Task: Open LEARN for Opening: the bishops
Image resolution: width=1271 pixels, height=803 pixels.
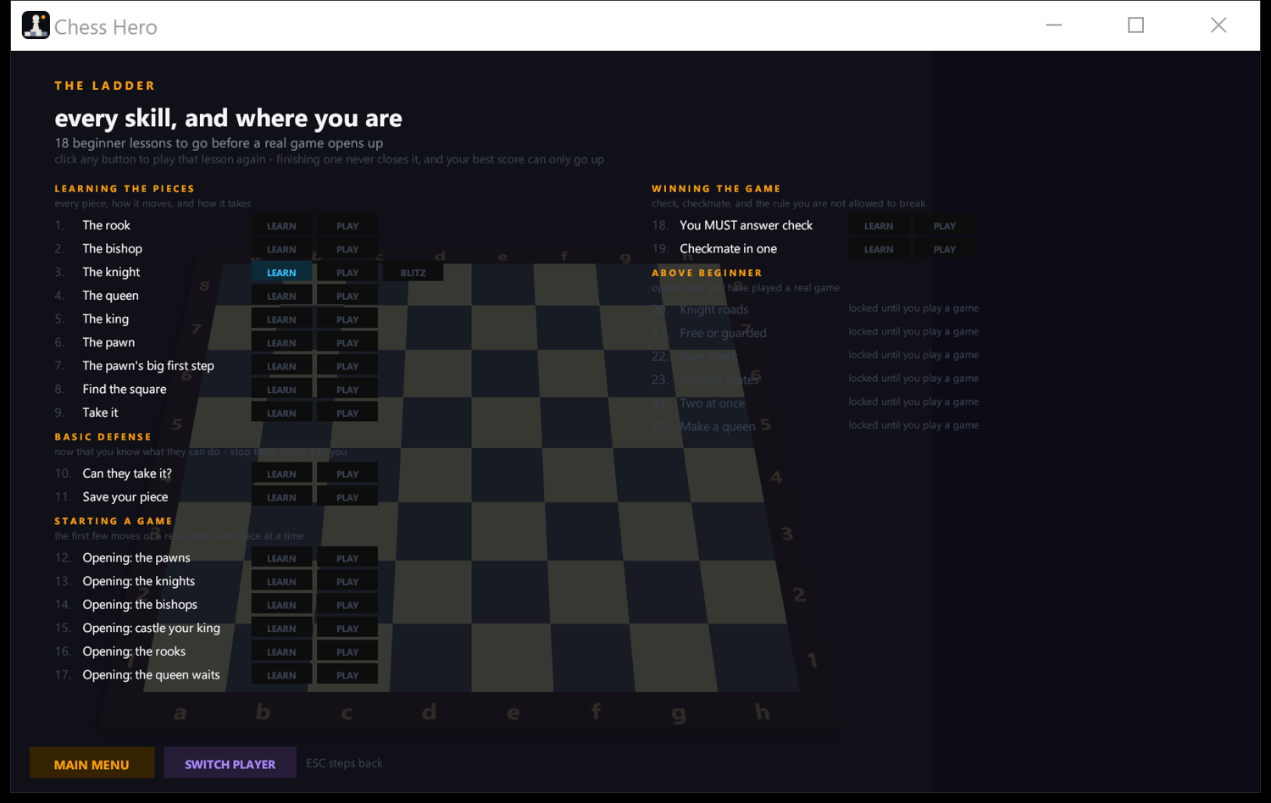Action: 281,605
